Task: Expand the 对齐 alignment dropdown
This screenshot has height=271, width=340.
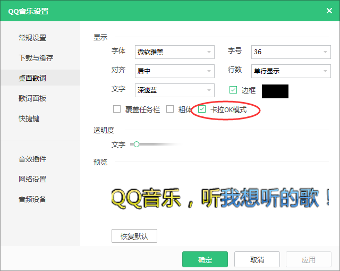Action: (x=175, y=71)
